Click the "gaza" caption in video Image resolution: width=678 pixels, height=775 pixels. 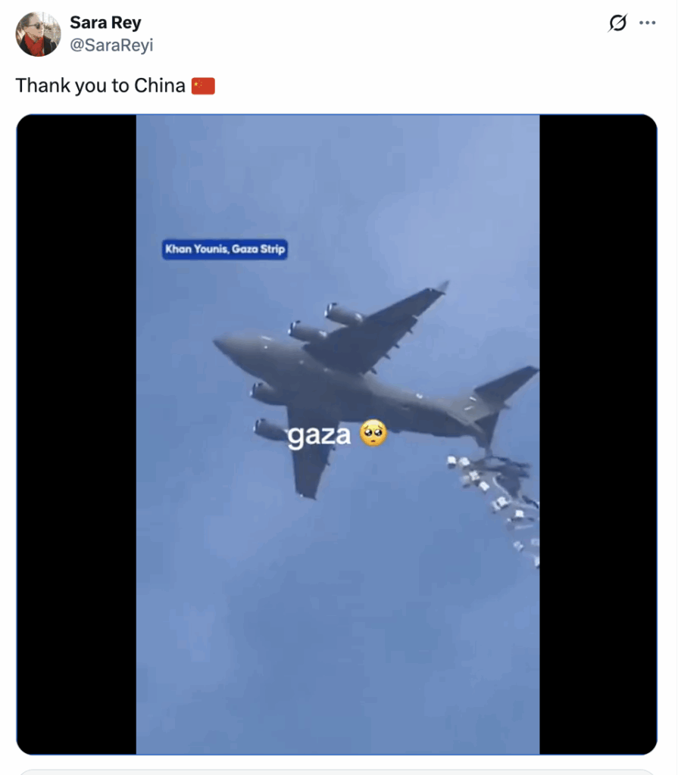tap(319, 435)
